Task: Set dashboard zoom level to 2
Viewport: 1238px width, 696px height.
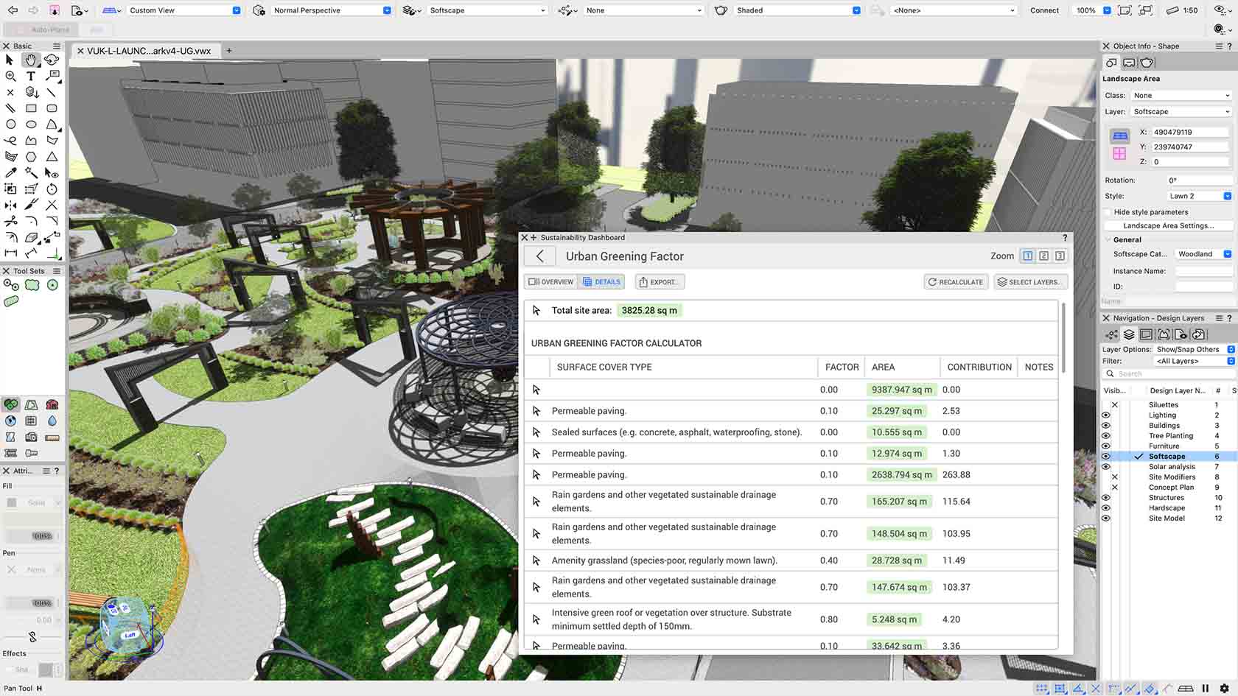Action: [x=1043, y=256]
